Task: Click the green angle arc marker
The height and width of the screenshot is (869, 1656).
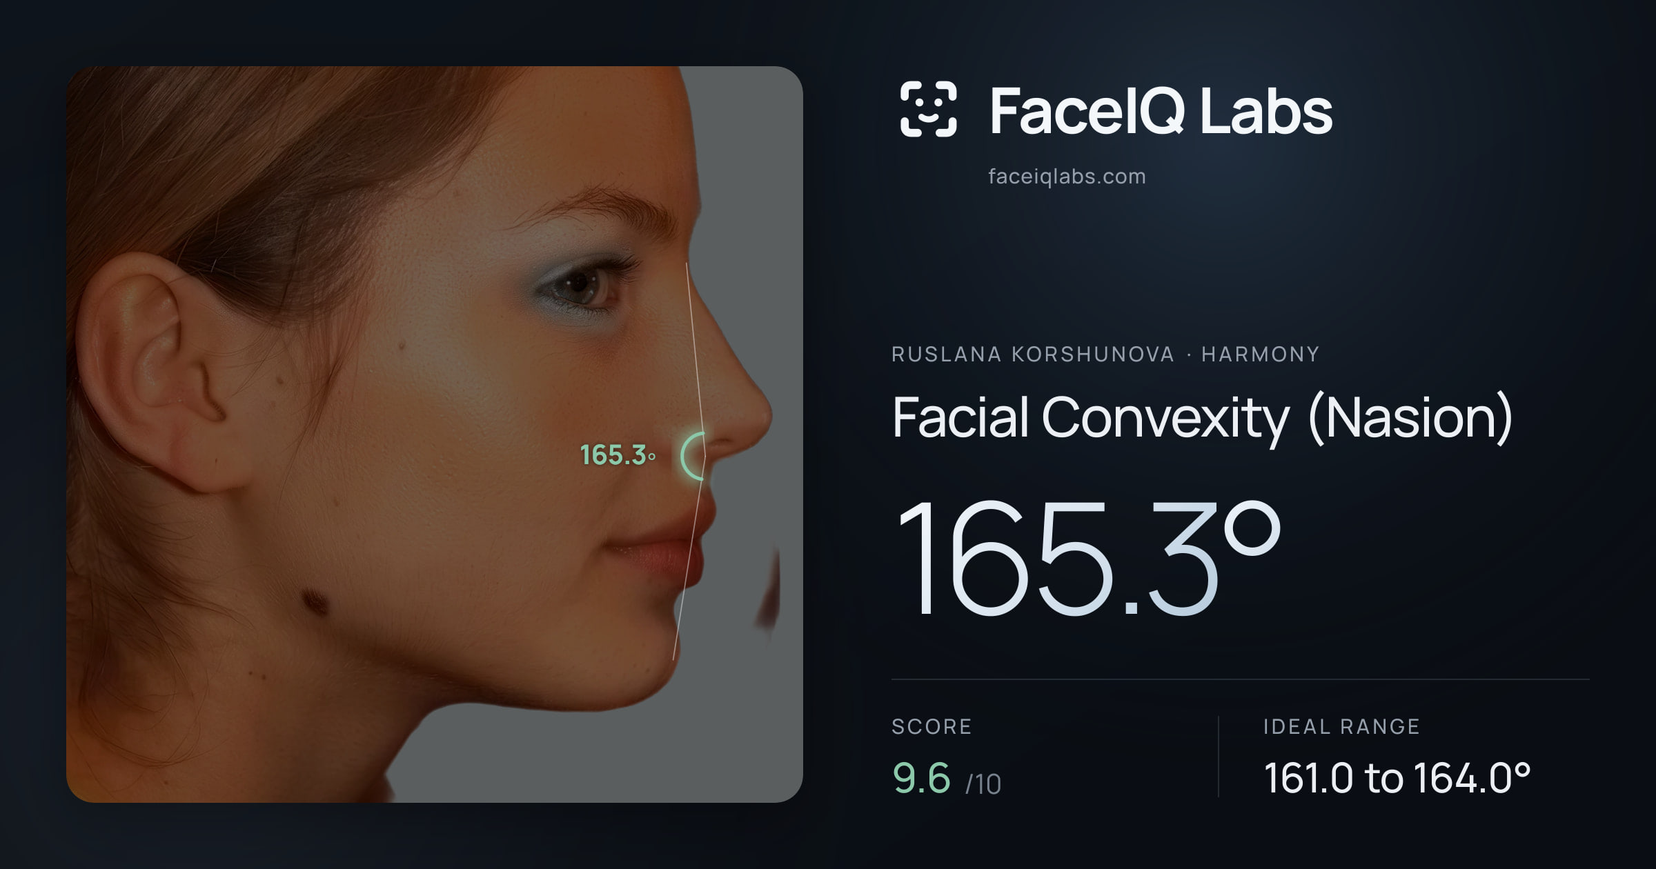Action: click(693, 456)
